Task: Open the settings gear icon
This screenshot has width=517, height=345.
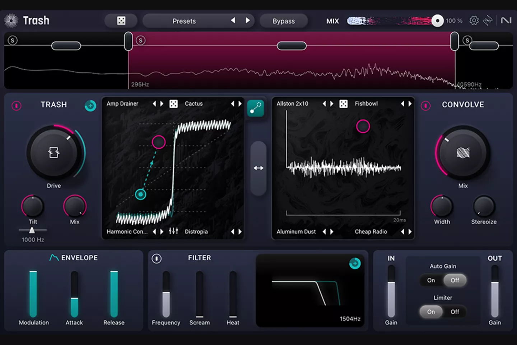Action: tap(474, 20)
